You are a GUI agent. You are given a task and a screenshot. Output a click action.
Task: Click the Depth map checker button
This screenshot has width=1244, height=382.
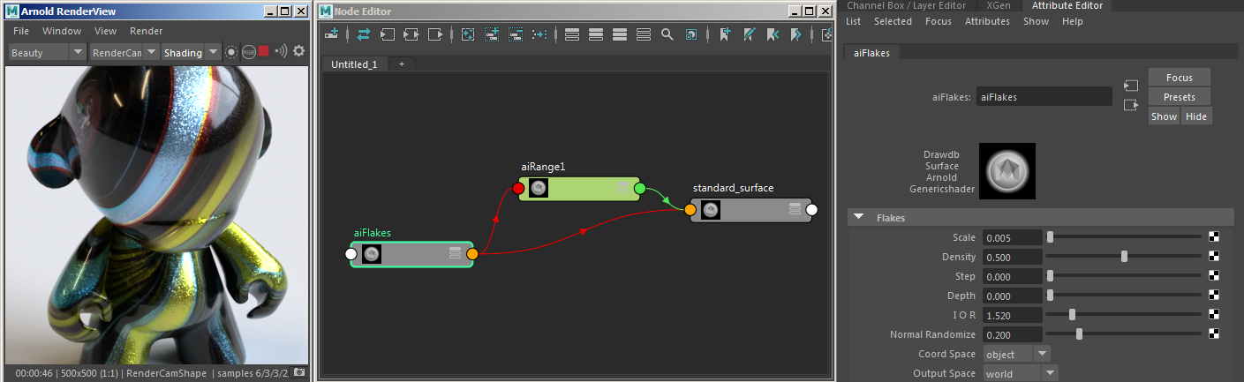[1214, 295]
